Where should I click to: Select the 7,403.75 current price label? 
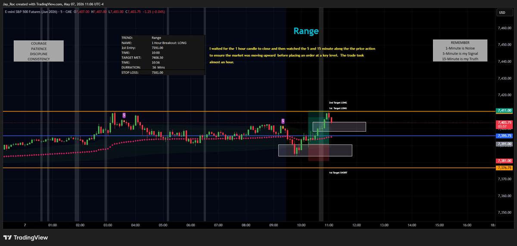(504, 123)
